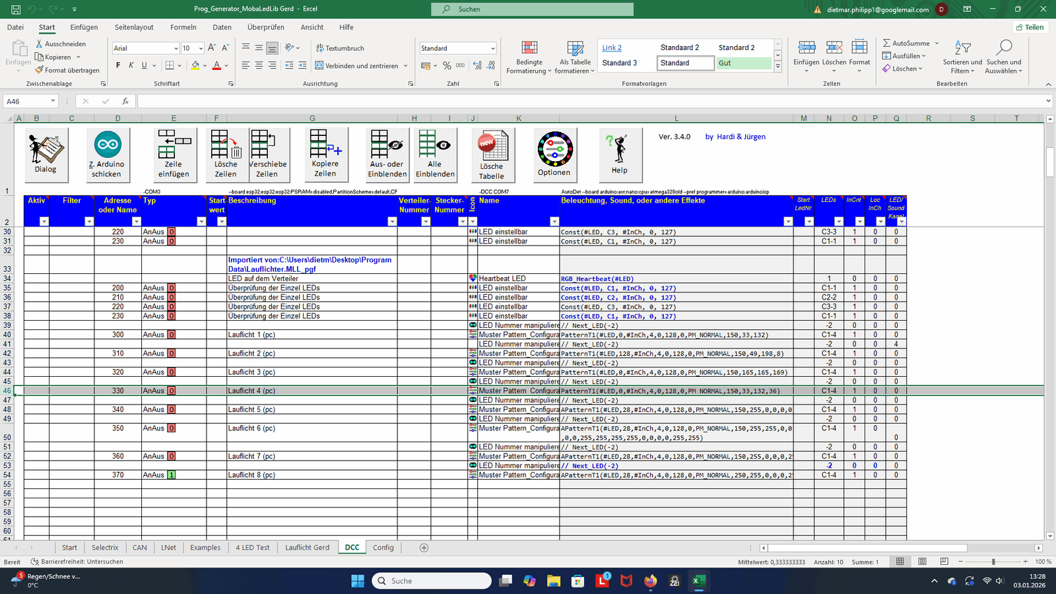1056x594 pixels.
Task: Click the Teilen share button
Action: point(1030,27)
